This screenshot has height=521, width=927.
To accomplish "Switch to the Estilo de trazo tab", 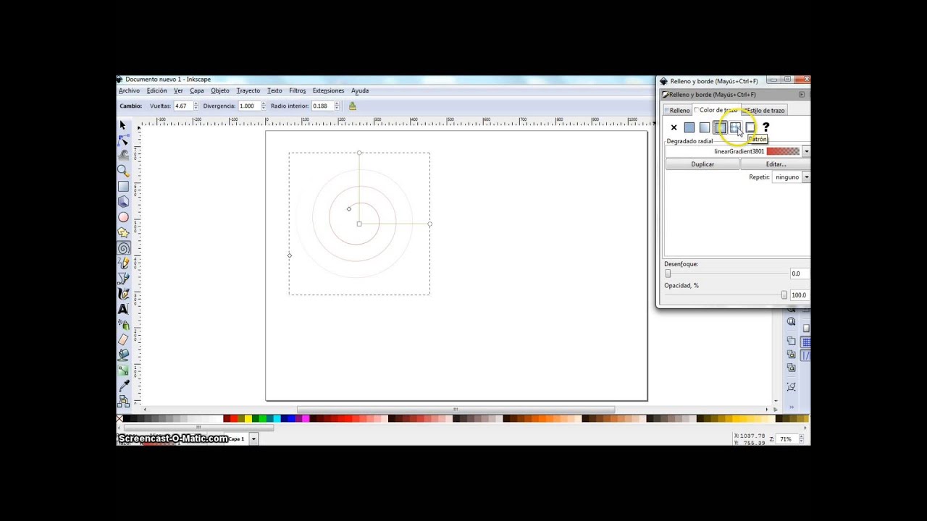I will coord(764,110).
